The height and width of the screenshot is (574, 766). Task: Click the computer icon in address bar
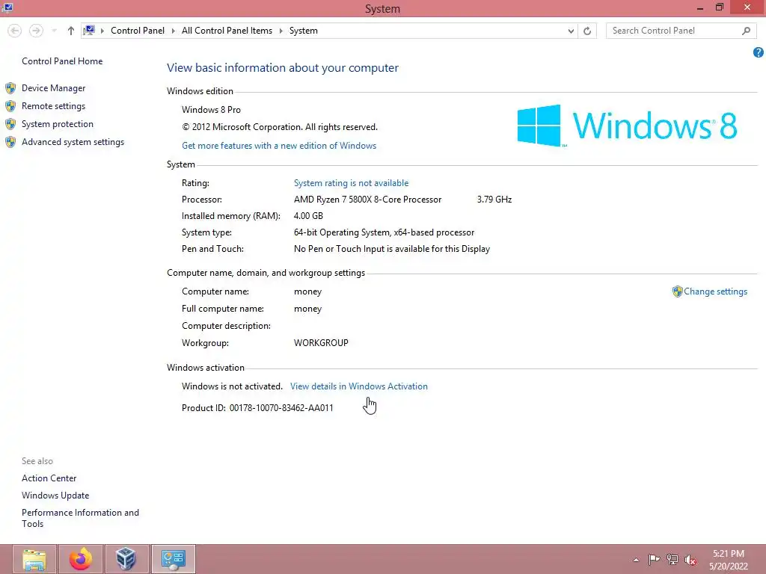[89, 31]
